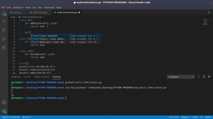Choose 'def(abstract class me…' snippet suggestion
This screenshot has width=213, height=119.
(x=66, y=42)
